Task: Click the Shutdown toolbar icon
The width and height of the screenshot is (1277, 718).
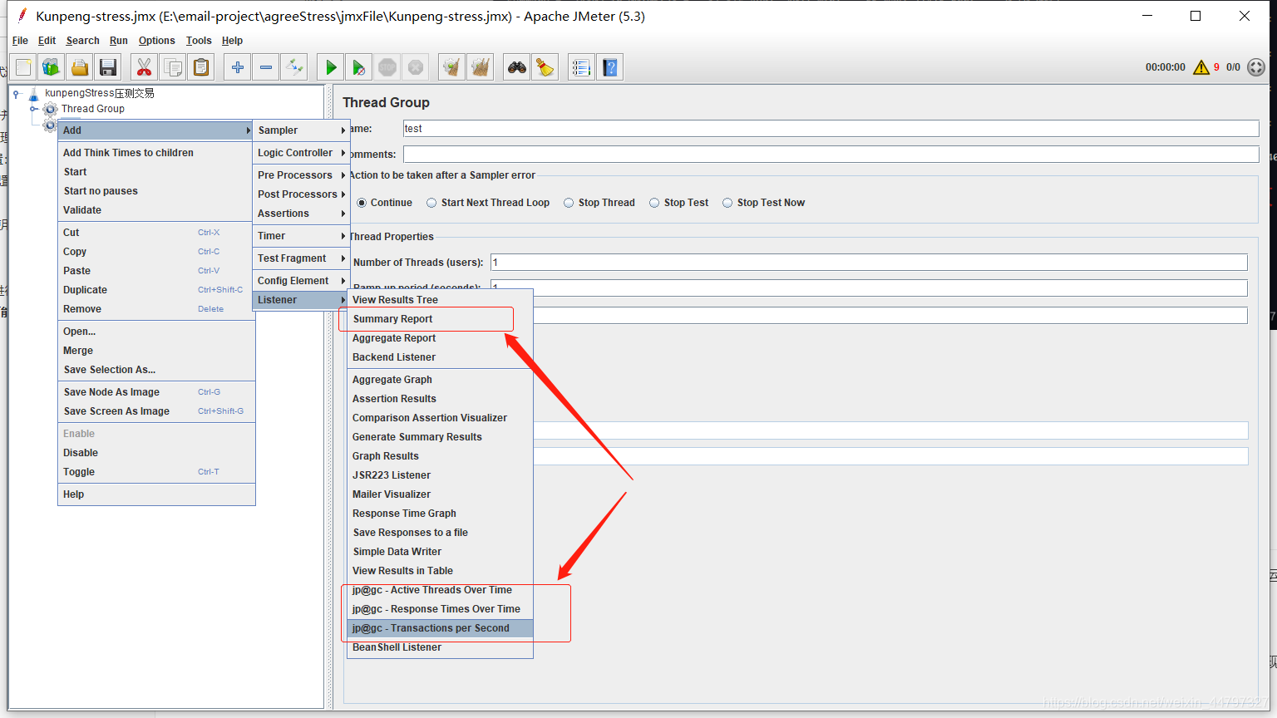Action: pyautogui.click(x=416, y=67)
